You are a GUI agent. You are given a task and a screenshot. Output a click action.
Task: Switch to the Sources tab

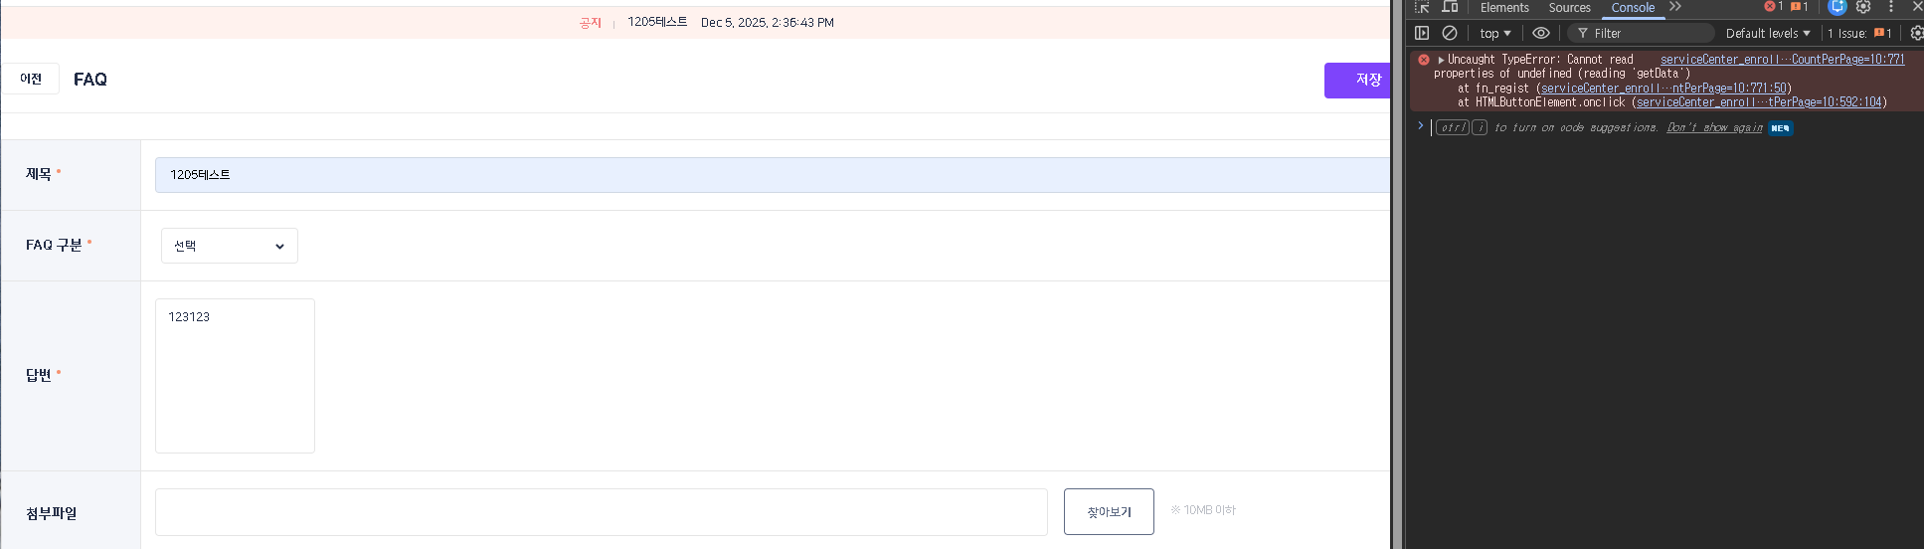tap(1569, 7)
